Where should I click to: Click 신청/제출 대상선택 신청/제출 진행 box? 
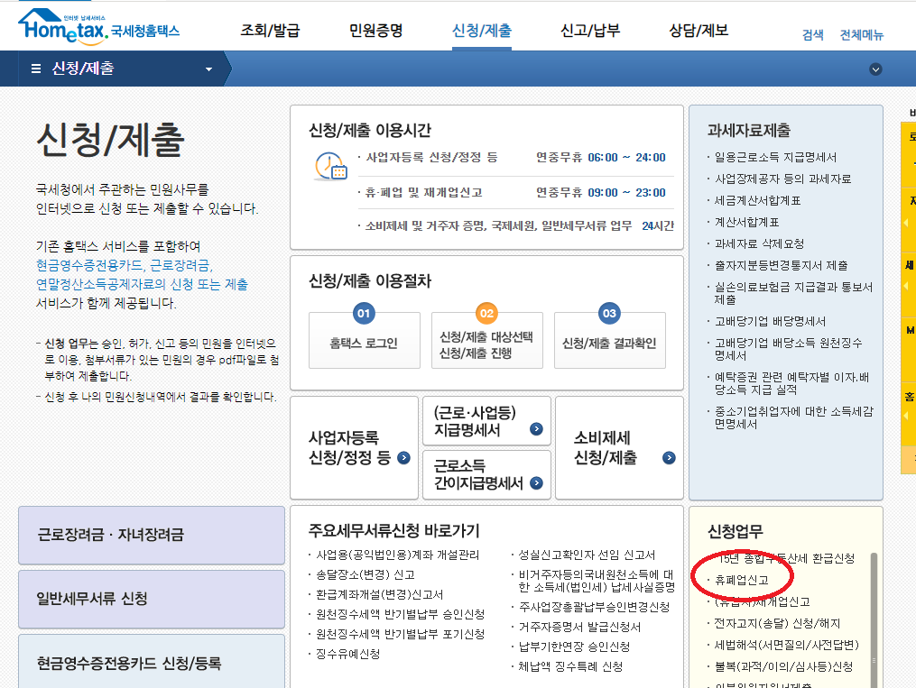tap(486, 343)
